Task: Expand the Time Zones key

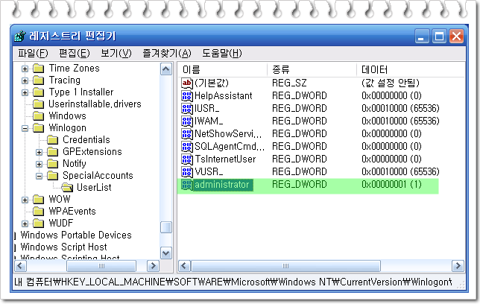Action: pos(25,69)
